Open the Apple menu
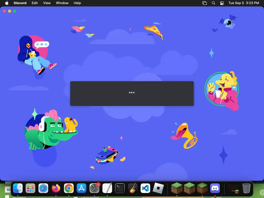264x198 pixels. tap(7, 3)
